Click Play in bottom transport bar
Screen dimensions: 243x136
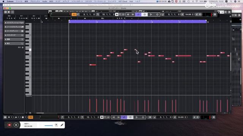click(x=137, y=117)
